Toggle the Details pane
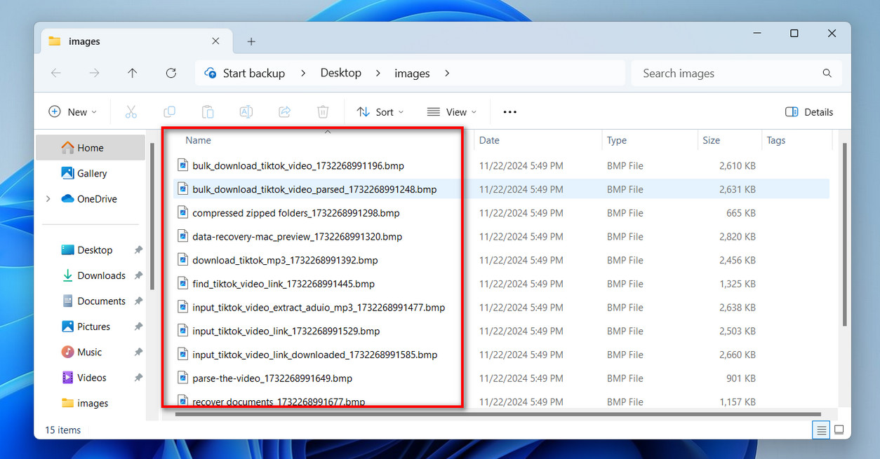This screenshot has width=880, height=459. coord(809,112)
